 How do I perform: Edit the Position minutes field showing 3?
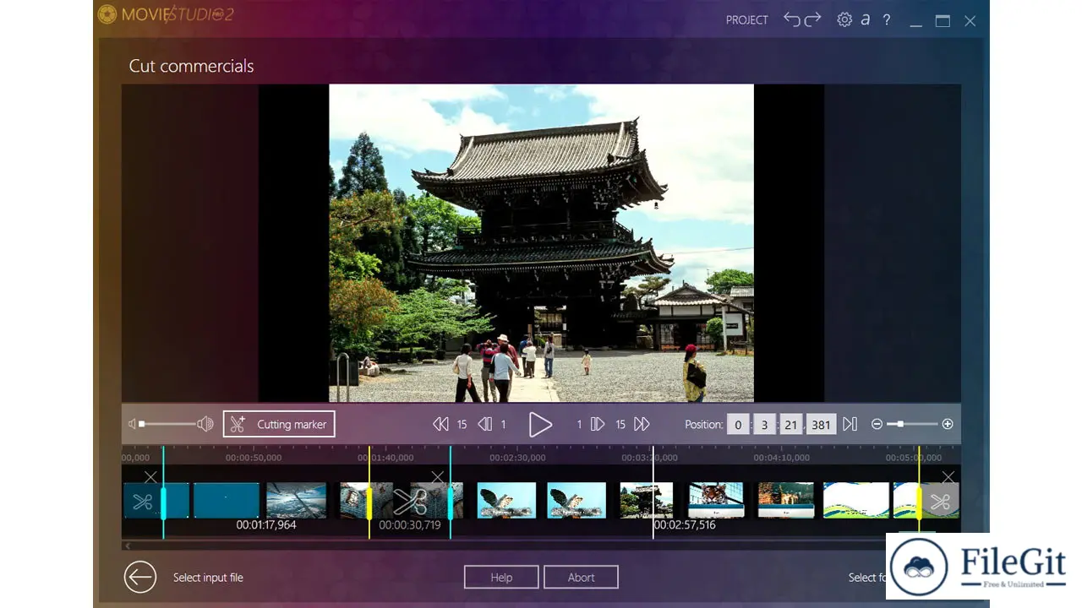click(764, 425)
